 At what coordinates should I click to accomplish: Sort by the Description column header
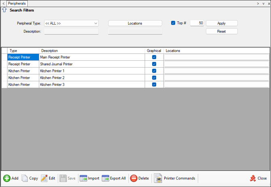pyautogui.click(x=92, y=51)
